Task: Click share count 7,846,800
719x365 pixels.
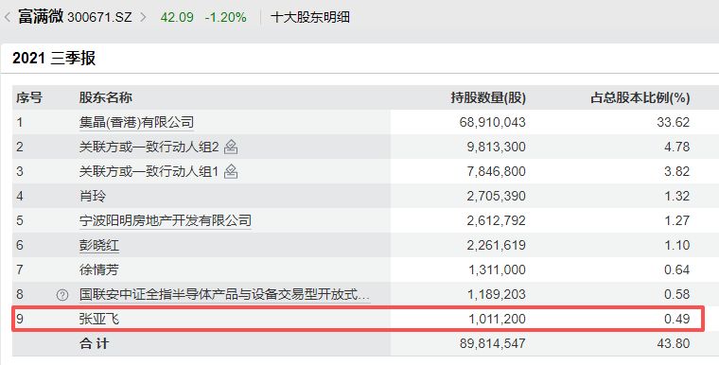Action: coord(496,172)
